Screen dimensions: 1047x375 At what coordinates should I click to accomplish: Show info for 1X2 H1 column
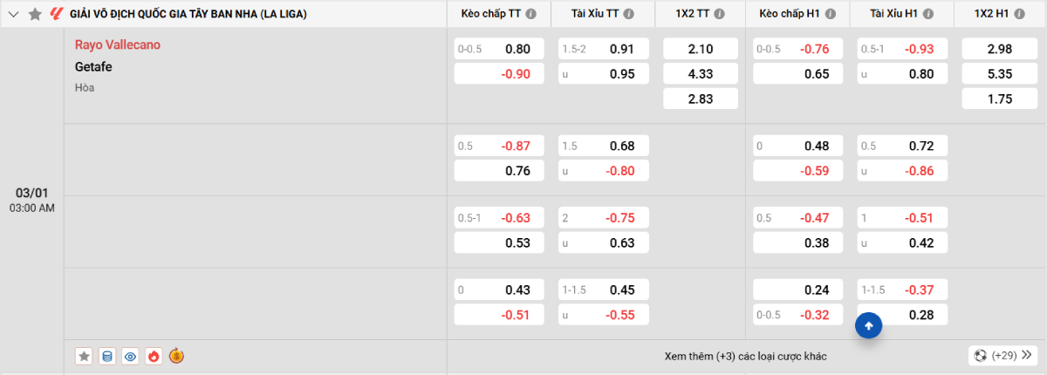pyautogui.click(x=1030, y=14)
